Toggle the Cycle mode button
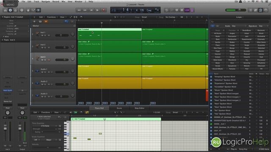 click(166, 10)
